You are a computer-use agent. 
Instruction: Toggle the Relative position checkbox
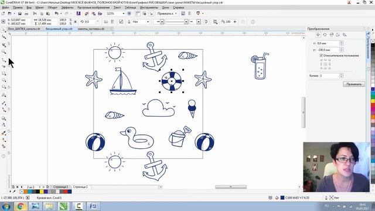pyautogui.click(x=321, y=56)
